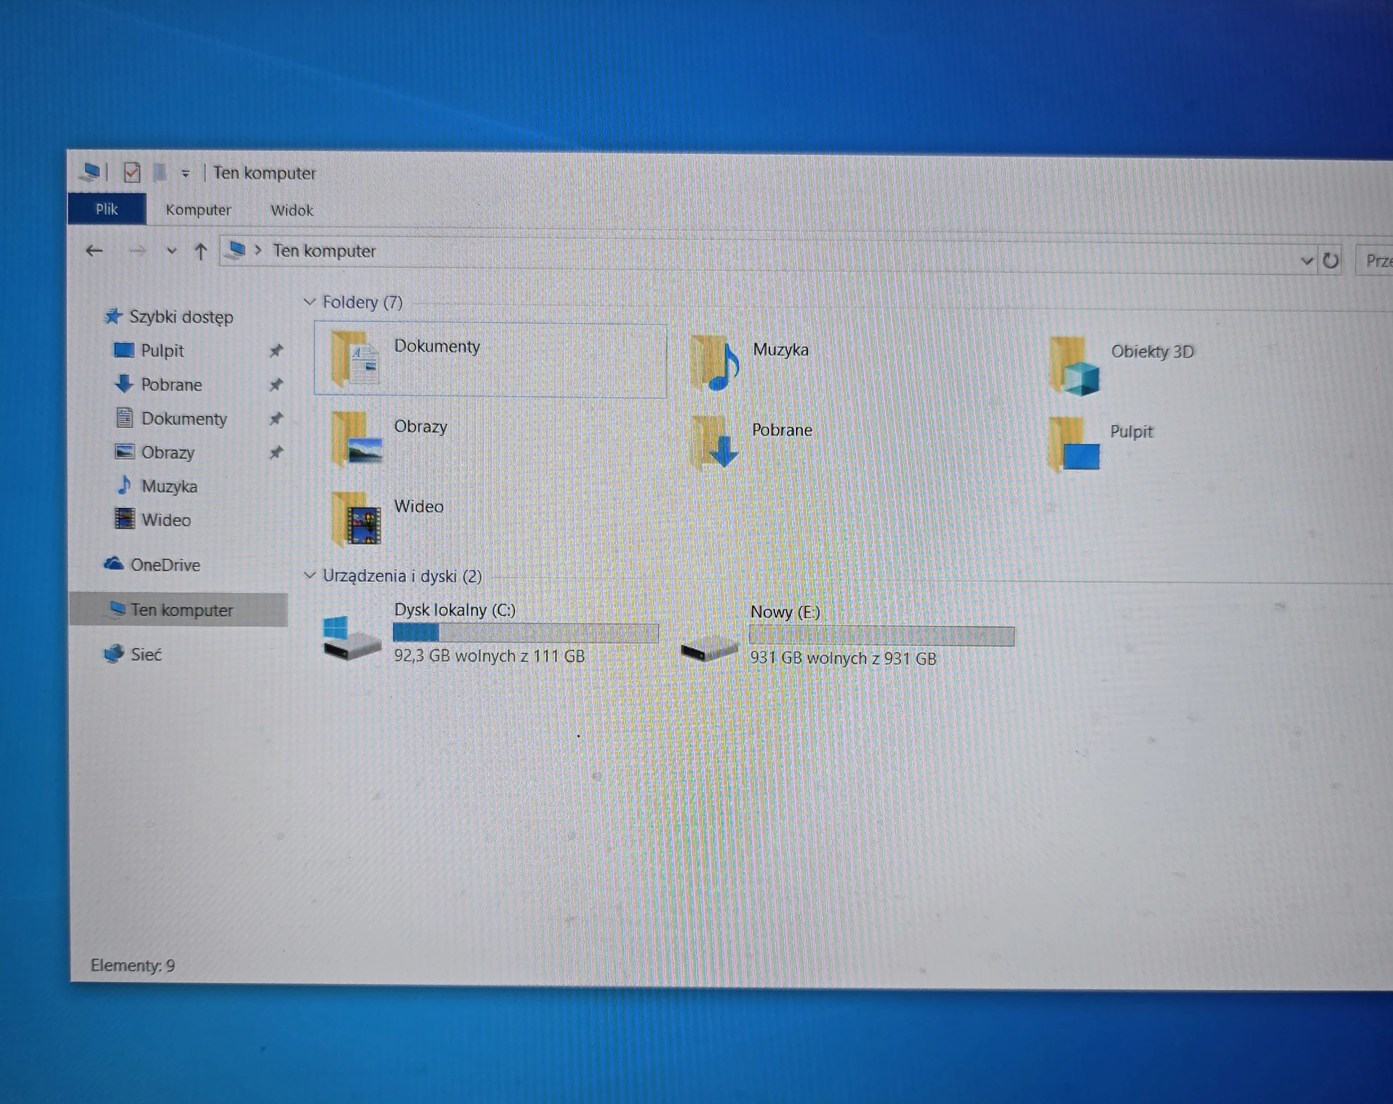
Task: Click the Sieć network icon in sidebar
Action: tap(114, 654)
